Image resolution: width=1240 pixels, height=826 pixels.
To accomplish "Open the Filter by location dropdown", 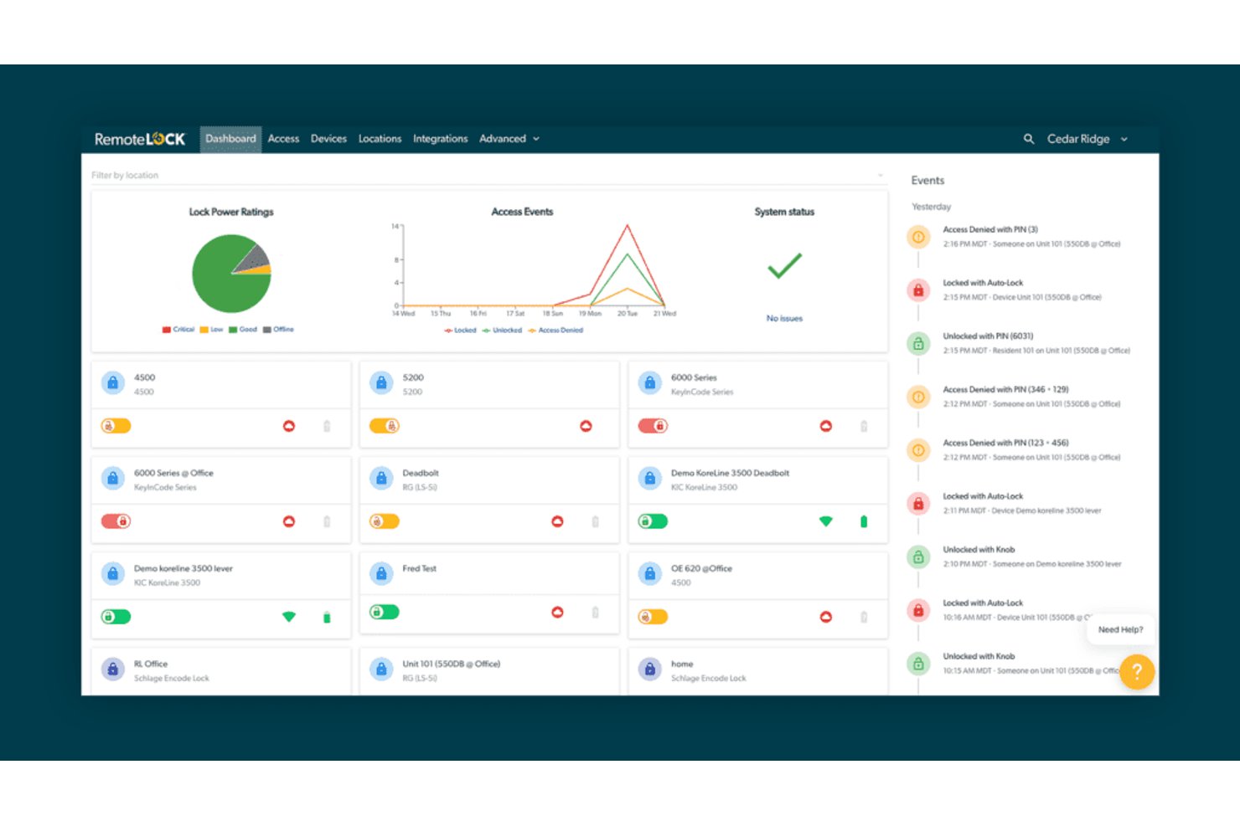I will coord(488,175).
